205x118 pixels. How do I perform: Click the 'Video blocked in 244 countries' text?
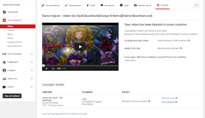[172, 40]
